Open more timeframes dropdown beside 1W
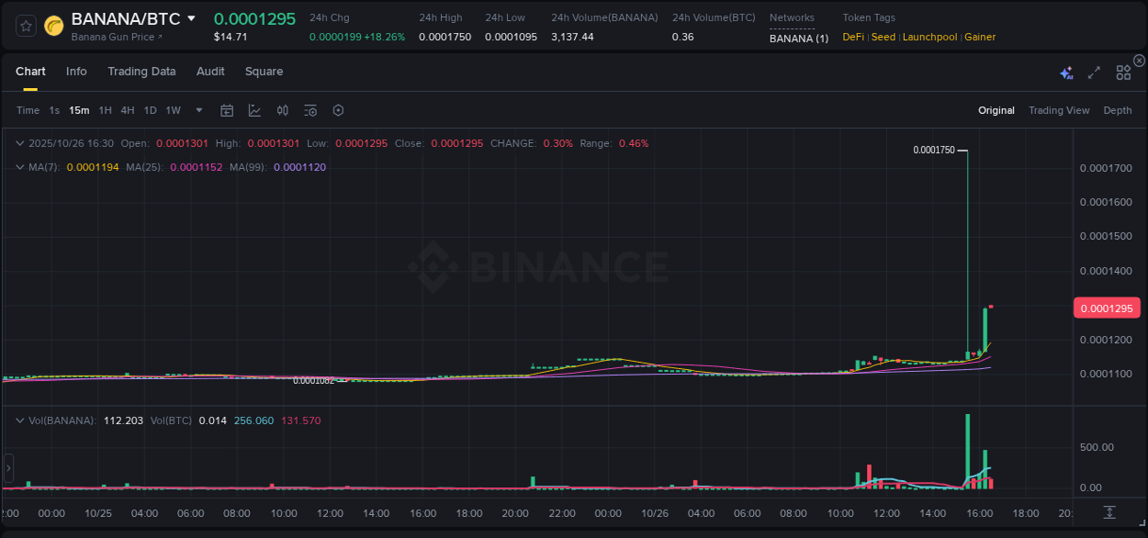This screenshot has height=538, width=1148. tap(197, 110)
